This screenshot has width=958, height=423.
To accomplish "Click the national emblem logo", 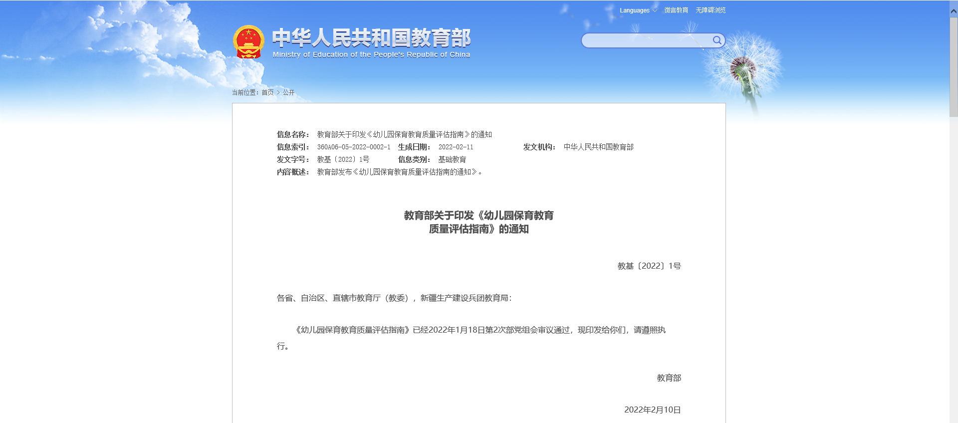I will 248,42.
